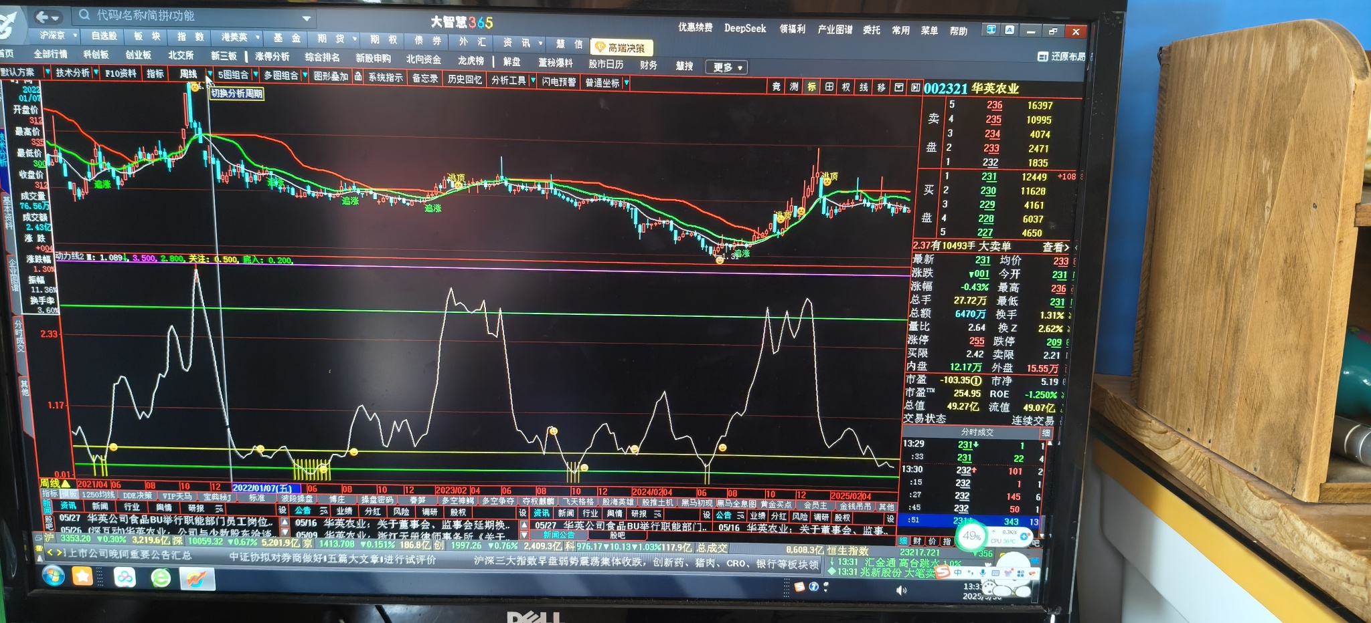
Task: Open the 分红 tab in second news panel
Action: point(372,511)
